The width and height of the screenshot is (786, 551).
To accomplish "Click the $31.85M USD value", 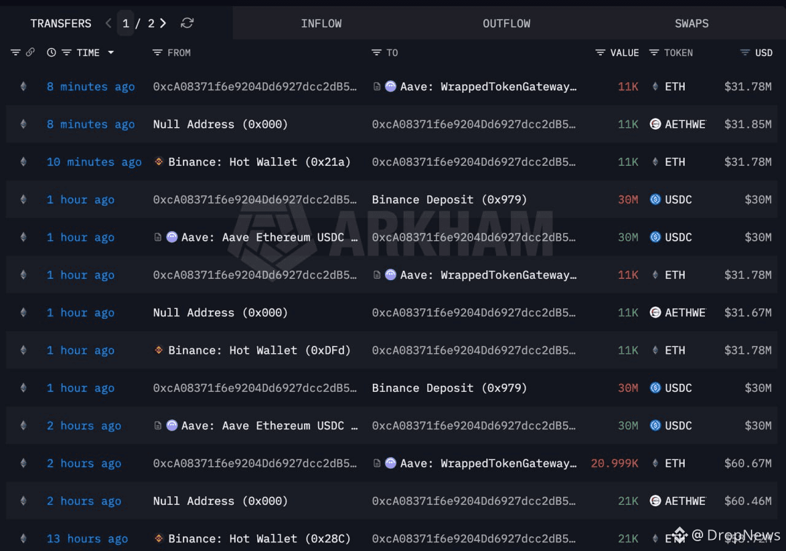I will (x=748, y=124).
